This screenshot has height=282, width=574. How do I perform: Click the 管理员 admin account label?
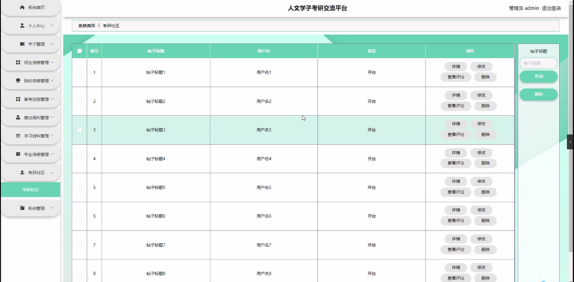pos(524,9)
